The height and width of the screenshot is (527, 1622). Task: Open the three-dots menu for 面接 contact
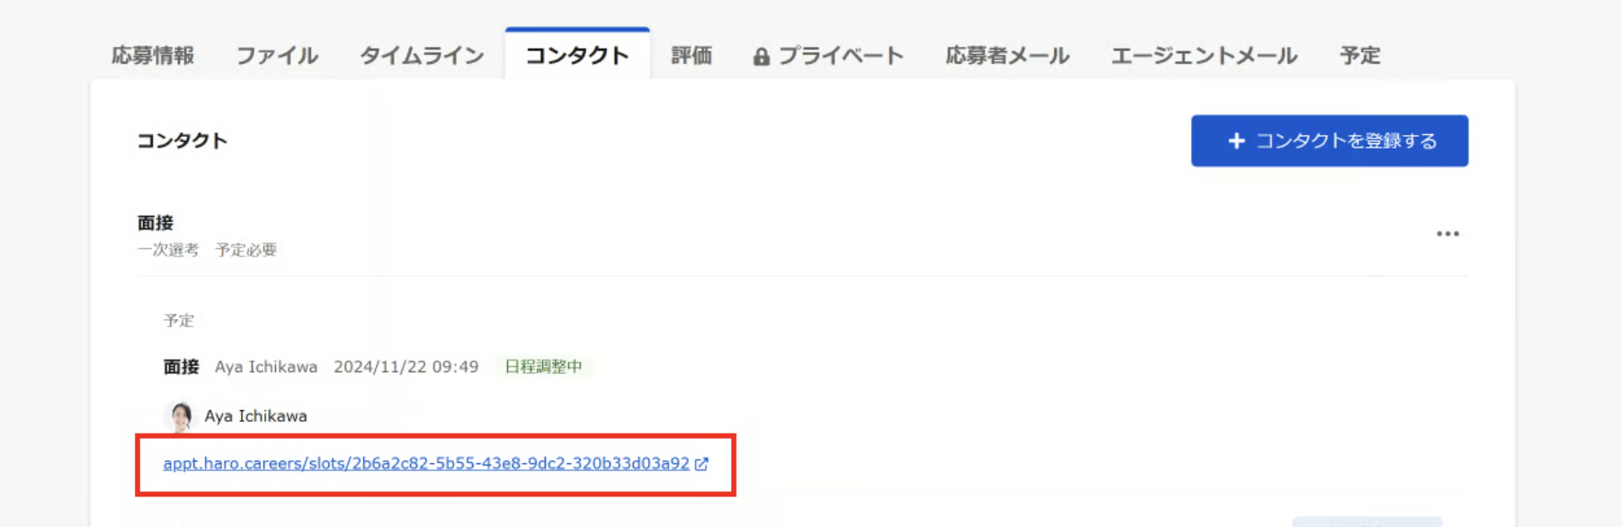pyautogui.click(x=1448, y=234)
